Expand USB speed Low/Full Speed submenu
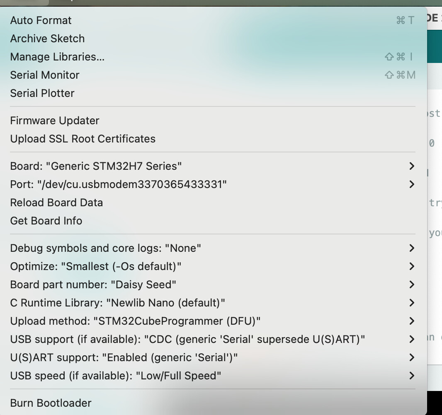Viewport: 442px width, 415px height. [x=116, y=376]
